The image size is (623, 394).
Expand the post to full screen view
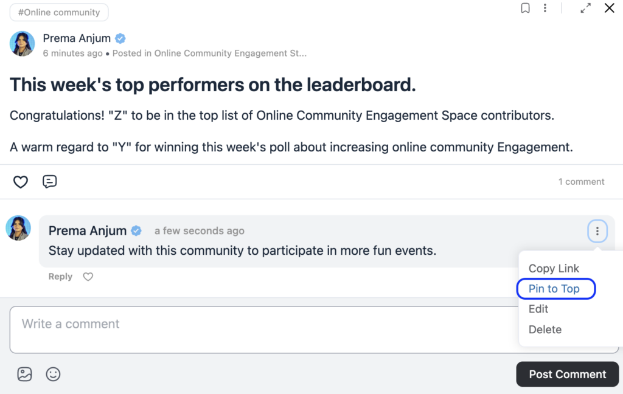585,8
